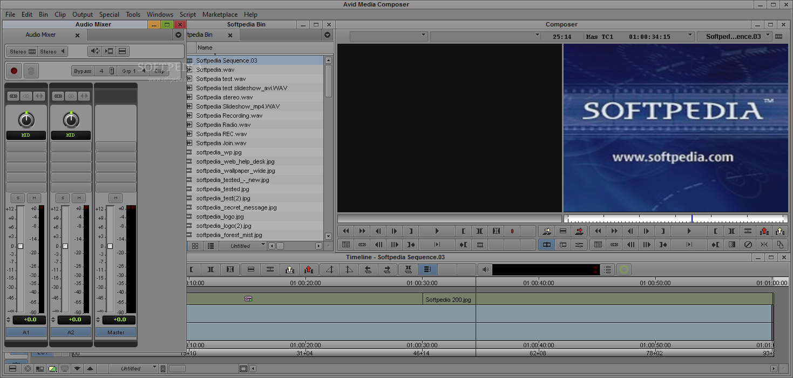Click the A1 track button in mixer

[x=26, y=333]
